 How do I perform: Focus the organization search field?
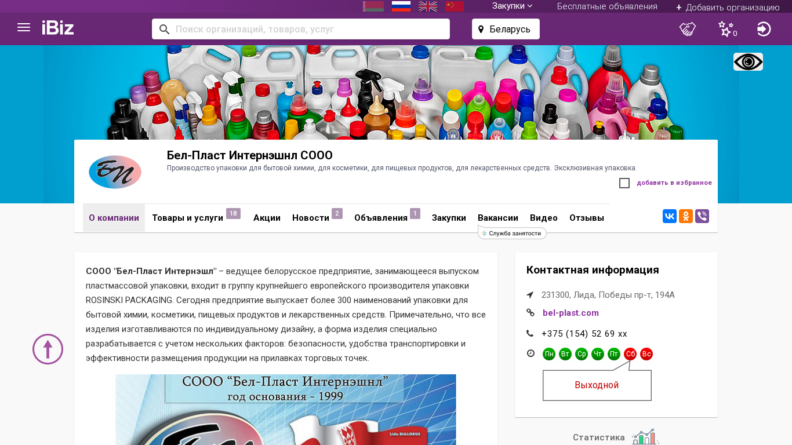pos(301,29)
